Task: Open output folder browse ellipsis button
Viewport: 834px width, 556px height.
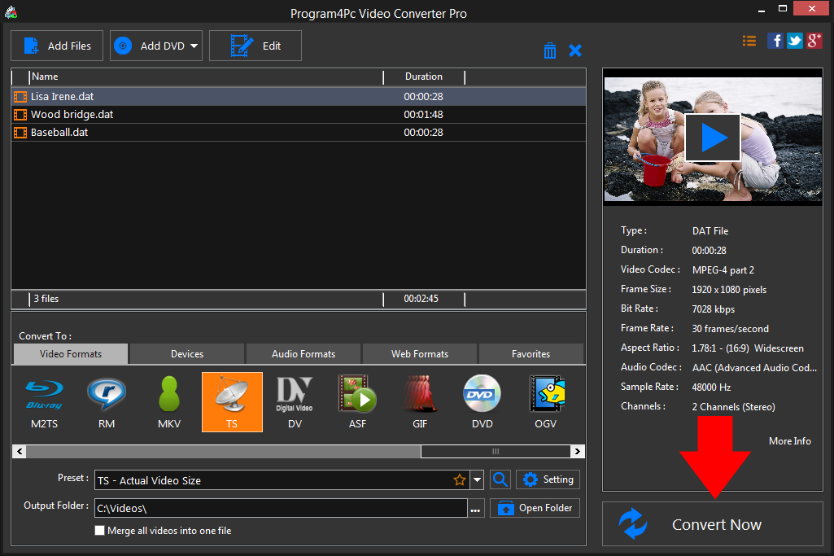Action: 476,509
